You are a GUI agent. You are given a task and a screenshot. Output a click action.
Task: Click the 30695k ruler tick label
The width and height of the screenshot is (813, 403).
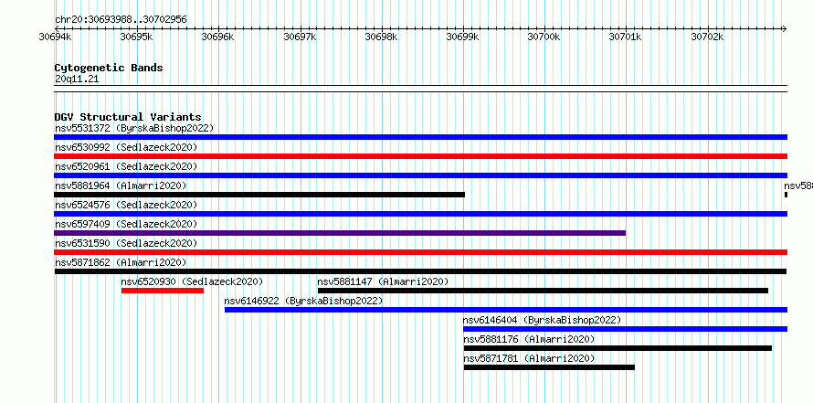coord(136,37)
